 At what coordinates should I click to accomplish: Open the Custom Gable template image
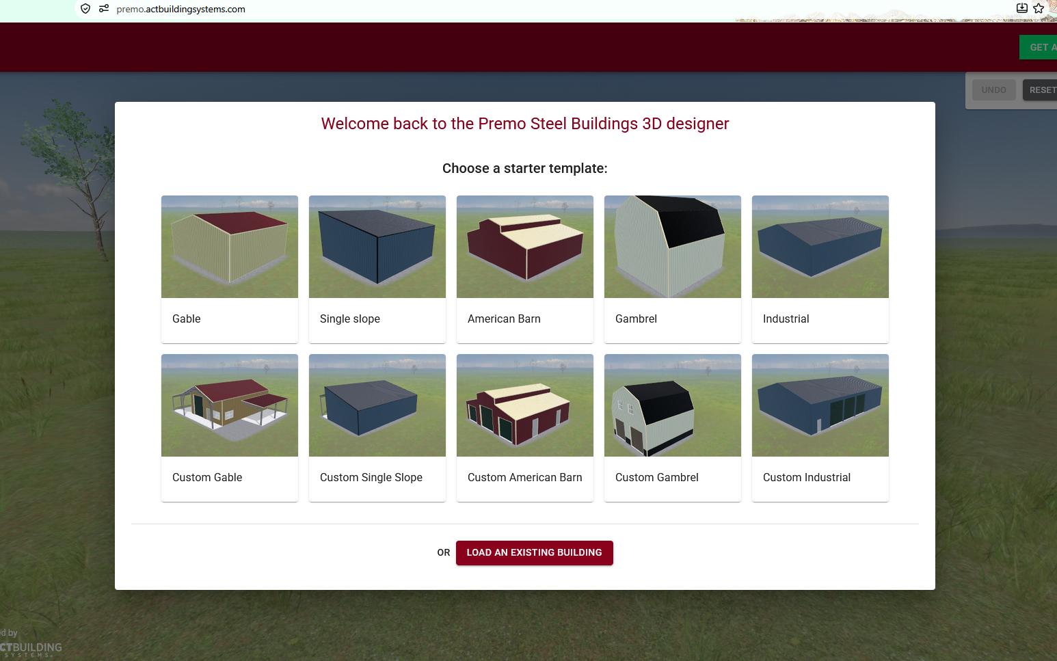(x=230, y=405)
